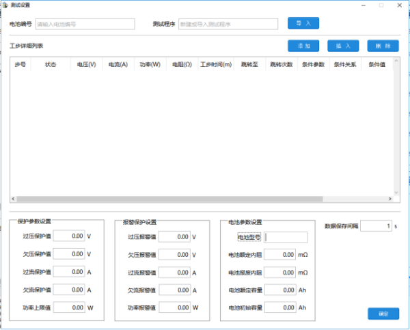Click the 测试程序 test program field
Screen dimensions: 410x330
pyautogui.click(x=228, y=24)
